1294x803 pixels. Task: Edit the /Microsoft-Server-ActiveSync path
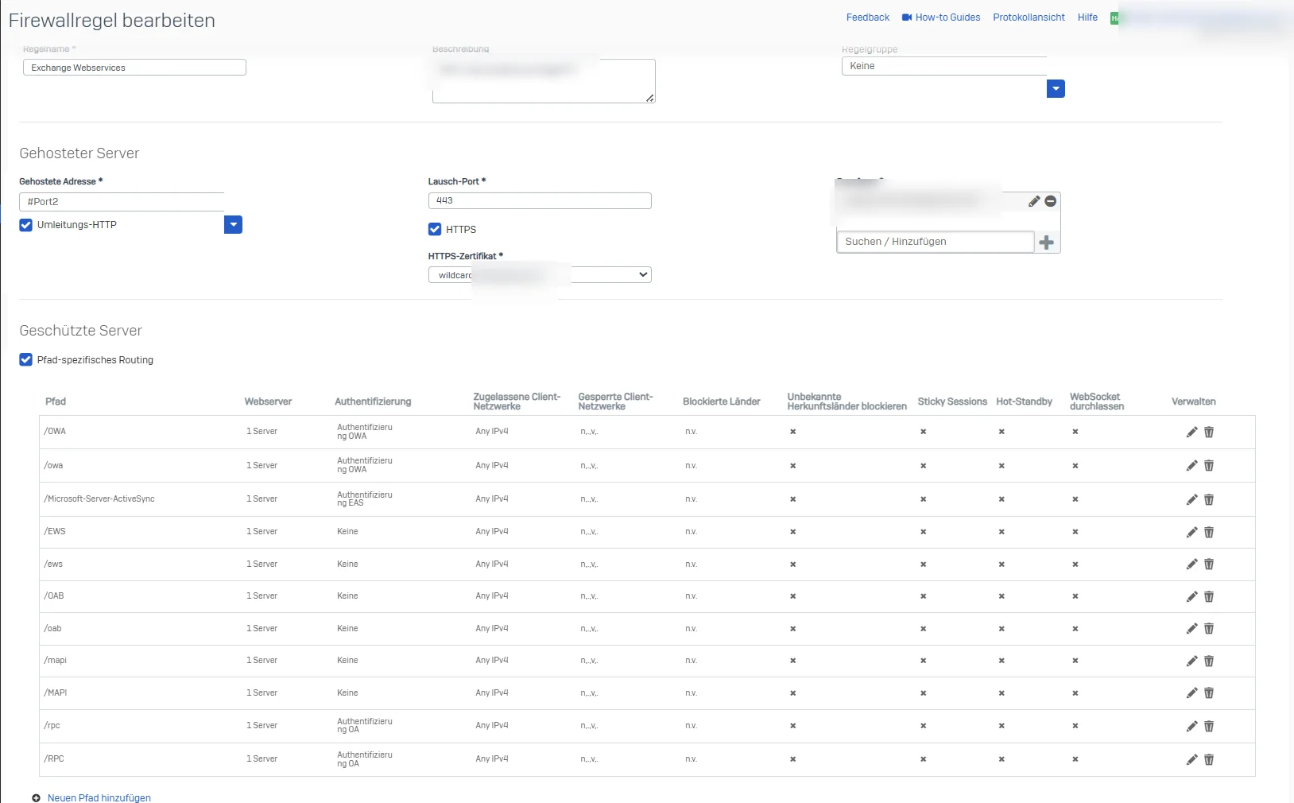[1191, 499]
